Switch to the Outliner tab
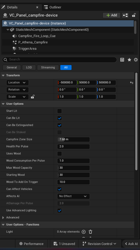 53,7
